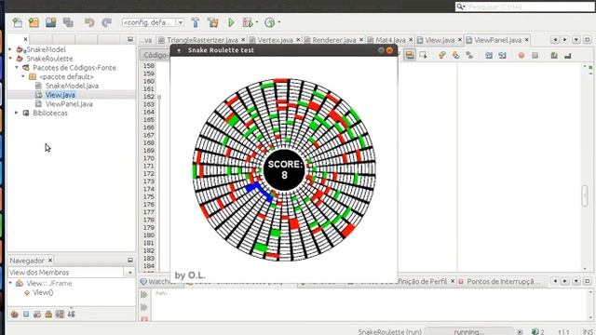Click the New Project toolbar icon

34,22
